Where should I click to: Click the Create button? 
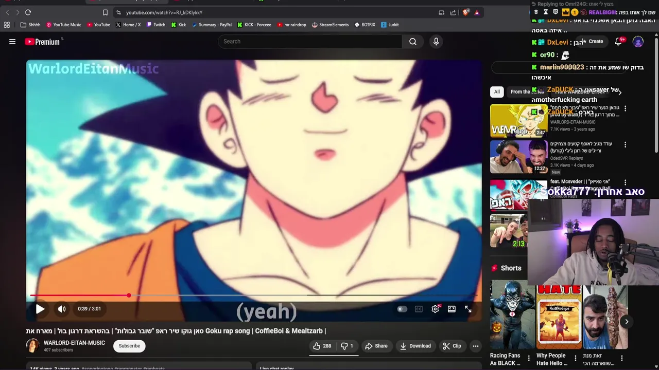592,42
